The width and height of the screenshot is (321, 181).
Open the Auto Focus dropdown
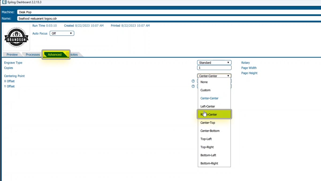[62, 34]
